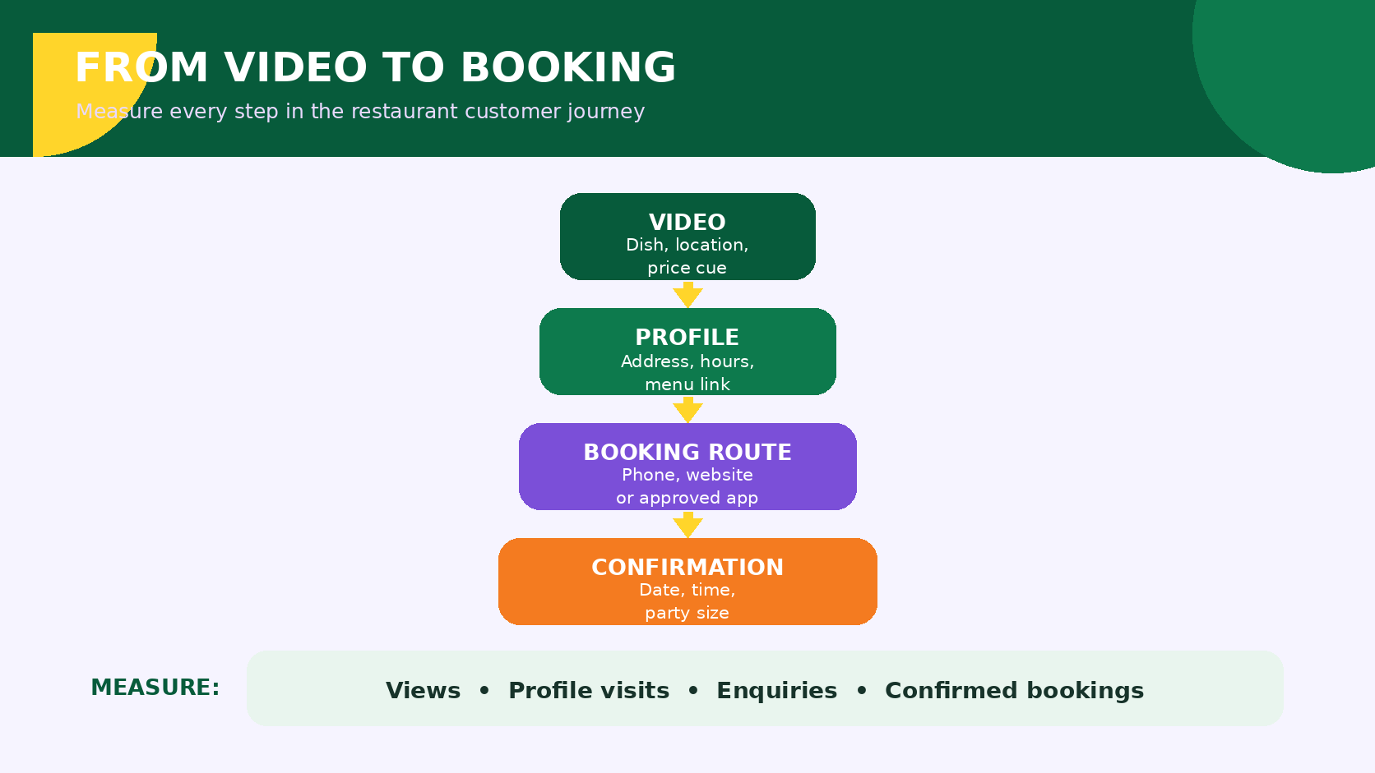Select 'Dish, location, price cue' text
Image resolution: width=1375 pixels, height=773 pixels.
tap(687, 256)
